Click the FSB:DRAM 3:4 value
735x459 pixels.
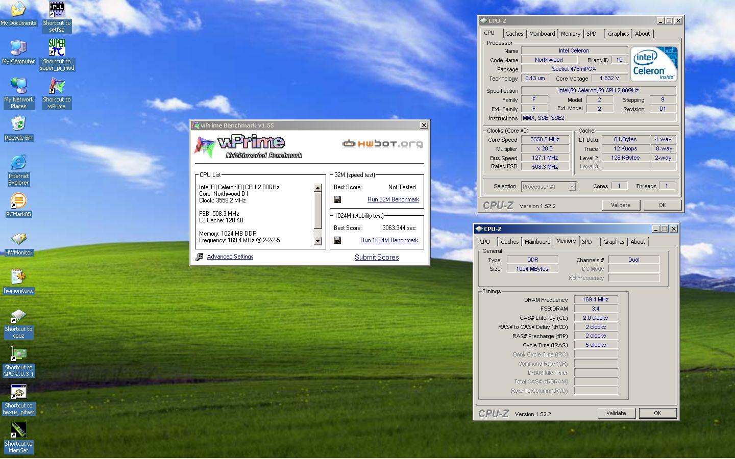(596, 309)
